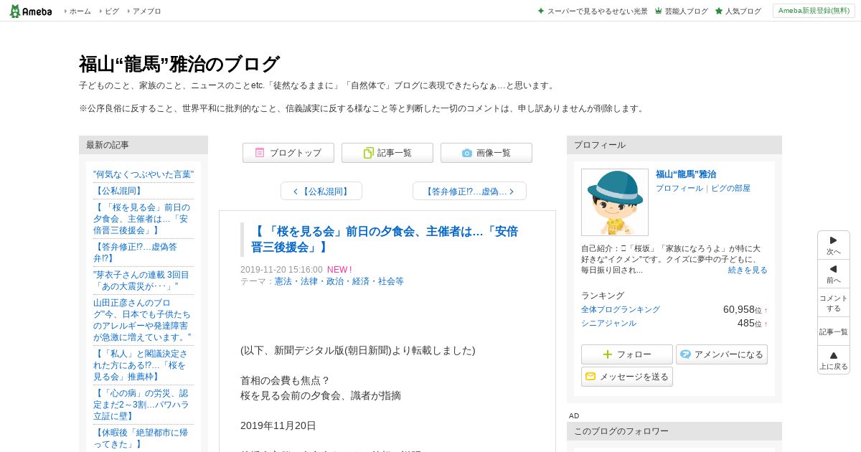Viewport: 861px width, 452px height.
Task: Open アメブロ in the top navigation
Action: click(147, 11)
